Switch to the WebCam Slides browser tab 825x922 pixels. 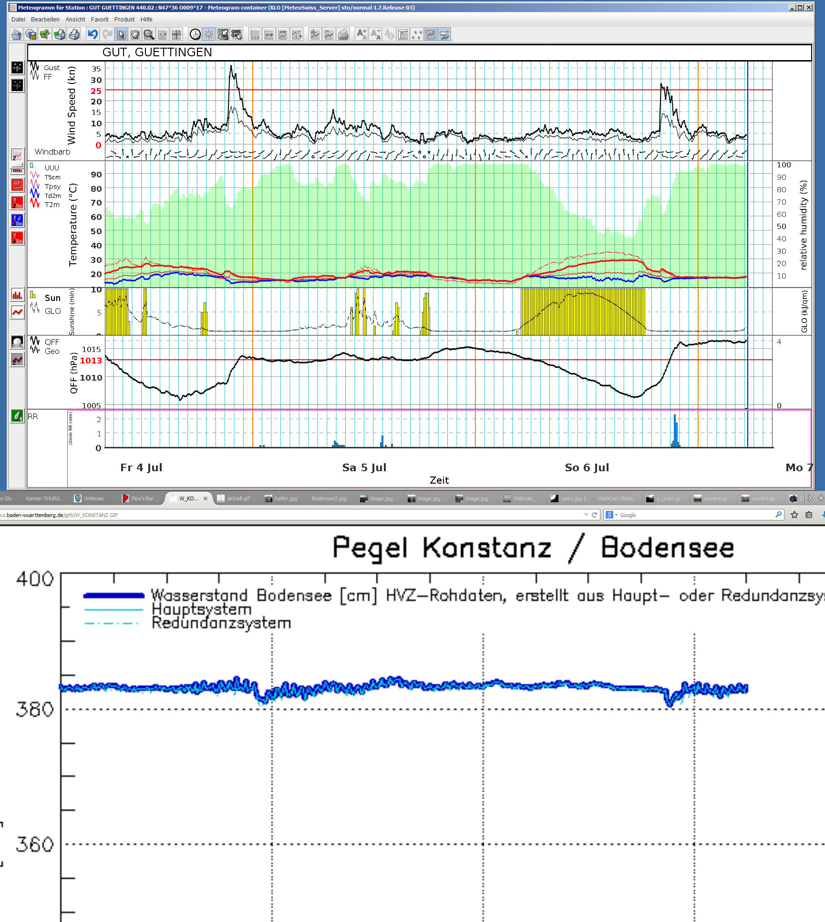coord(617,498)
